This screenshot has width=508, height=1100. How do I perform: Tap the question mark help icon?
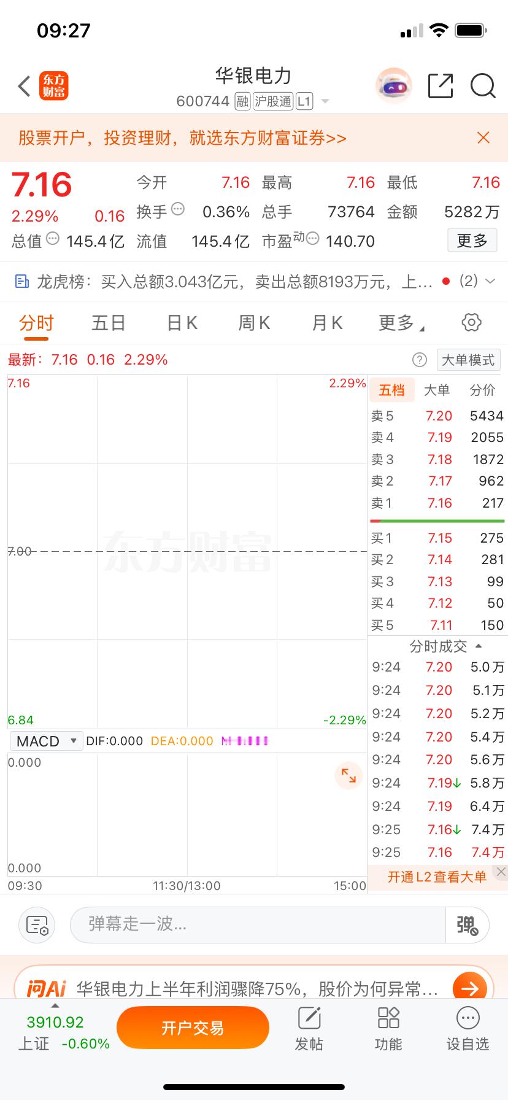(x=420, y=360)
